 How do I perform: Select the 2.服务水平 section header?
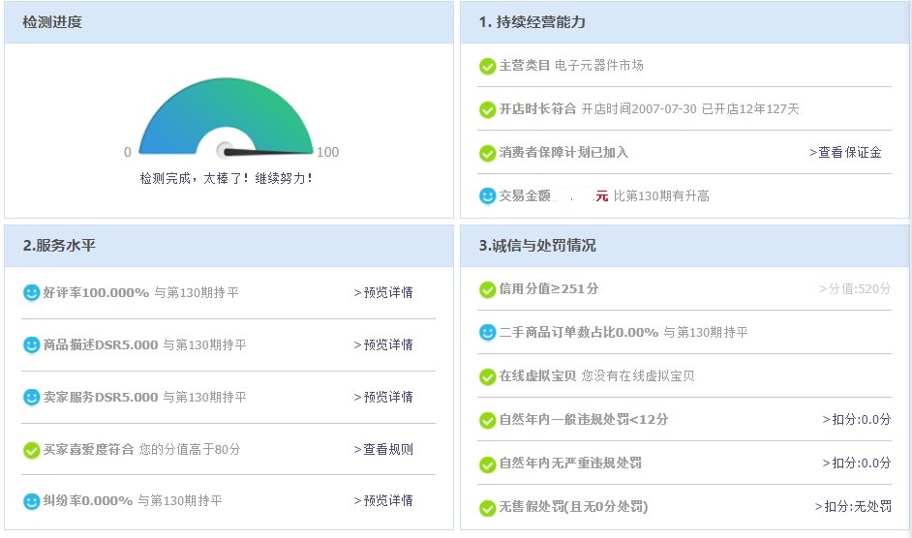(x=59, y=246)
